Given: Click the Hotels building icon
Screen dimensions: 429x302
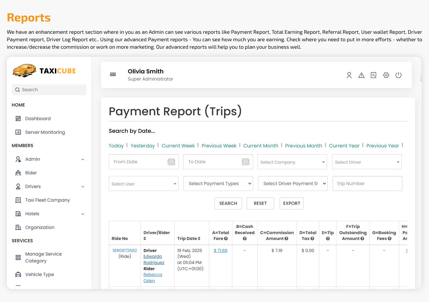Looking at the screenshot, I should (x=18, y=214).
